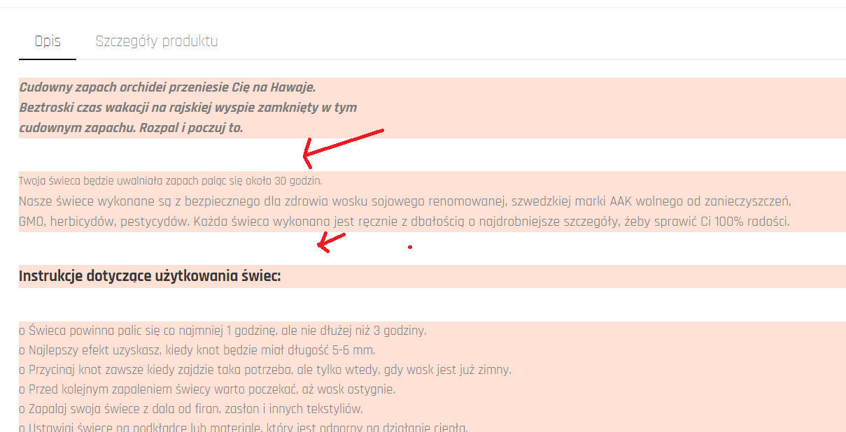846x432 pixels.
Task: Click the "AAK" brand name text
Action: 621,202
